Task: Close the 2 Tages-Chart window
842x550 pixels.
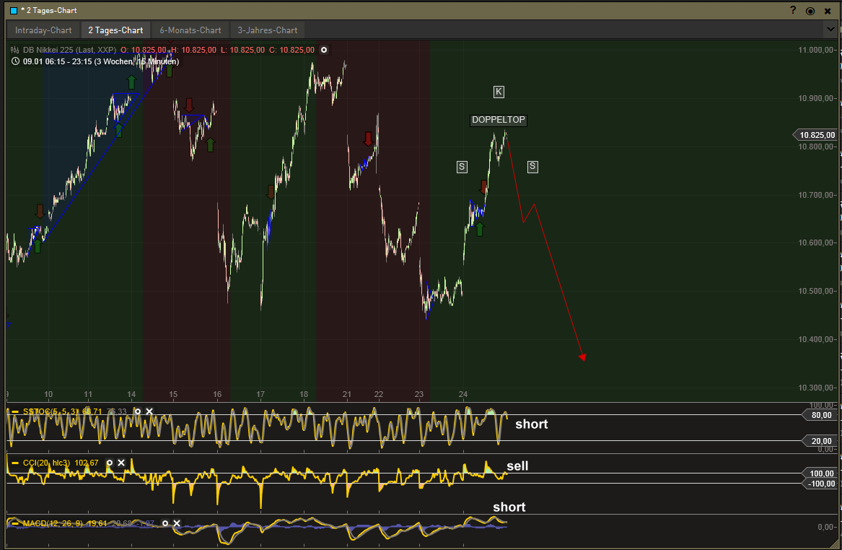Action: tap(828, 11)
